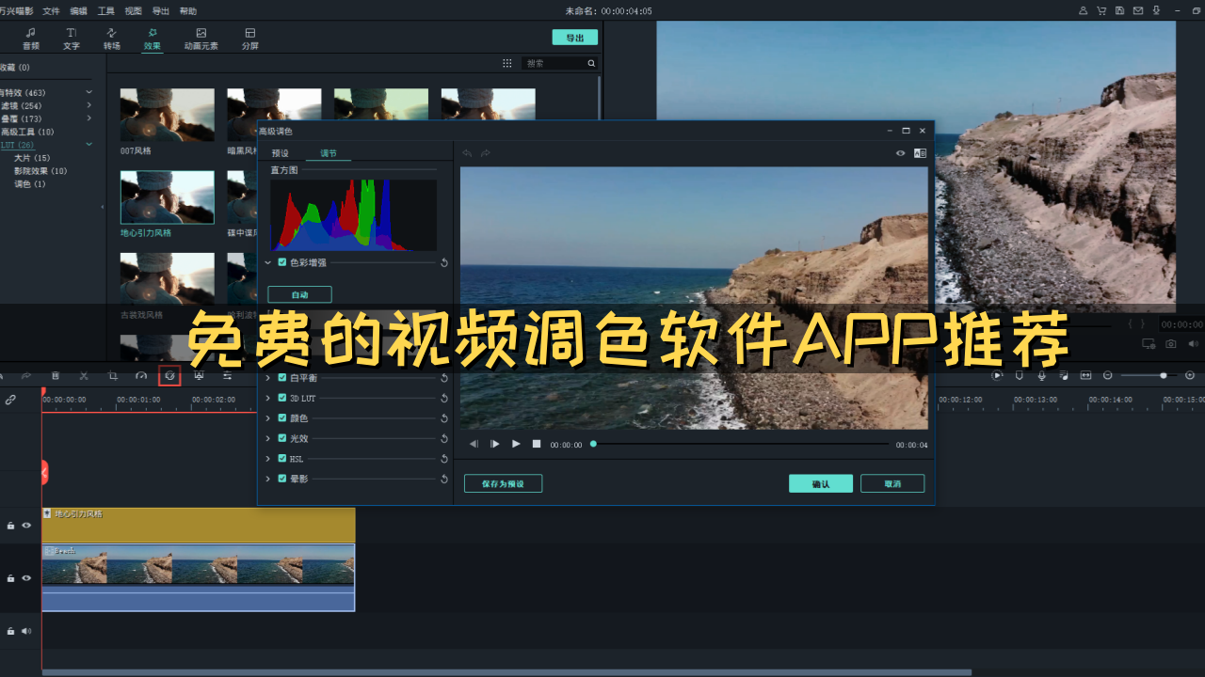Click the A|B compare view icon
Screen dimensions: 1205x677
pyautogui.click(x=921, y=153)
